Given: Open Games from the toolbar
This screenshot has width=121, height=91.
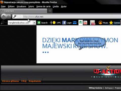Looking at the screenshot, I should point(117,23).
